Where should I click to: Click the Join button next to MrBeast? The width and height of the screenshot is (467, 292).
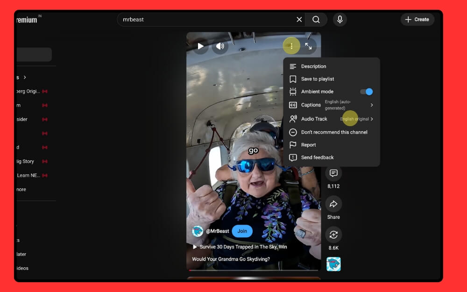click(x=242, y=231)
